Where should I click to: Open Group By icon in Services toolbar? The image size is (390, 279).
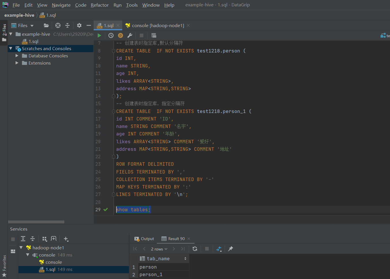coord(44,239)
